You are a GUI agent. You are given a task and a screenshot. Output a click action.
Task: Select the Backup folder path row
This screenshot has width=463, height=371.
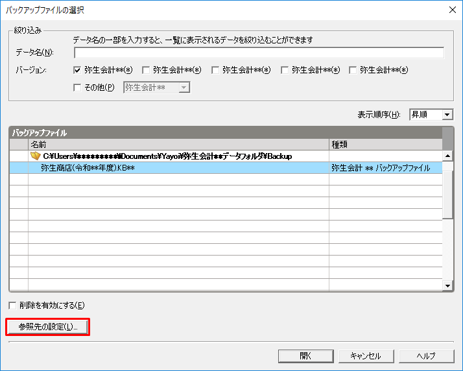[226, 156]
